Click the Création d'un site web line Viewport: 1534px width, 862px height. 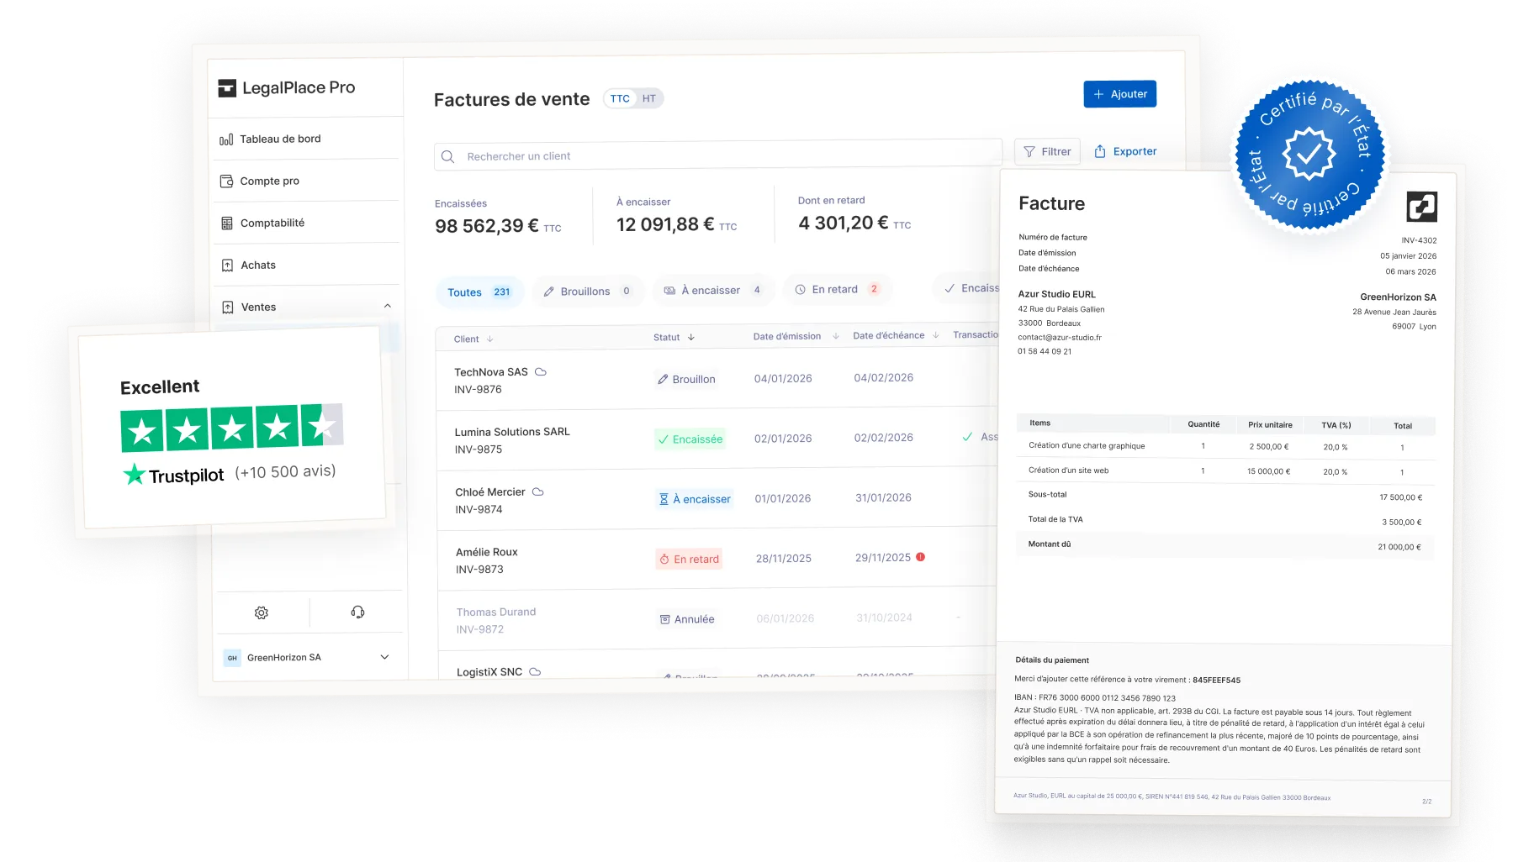click(1226, 471)
